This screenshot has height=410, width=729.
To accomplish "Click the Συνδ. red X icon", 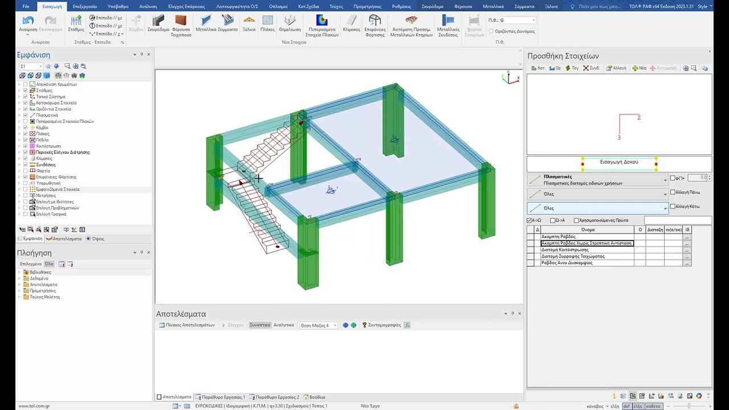I will click(585, 68).
